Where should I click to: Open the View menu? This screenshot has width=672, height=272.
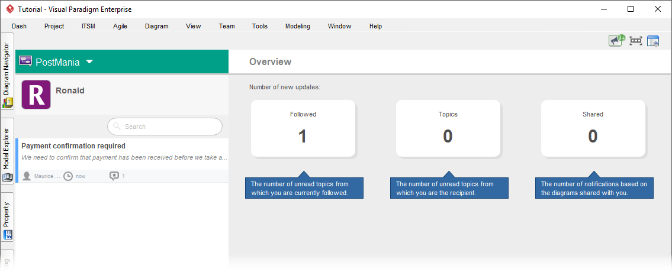(x=193, y=26)
